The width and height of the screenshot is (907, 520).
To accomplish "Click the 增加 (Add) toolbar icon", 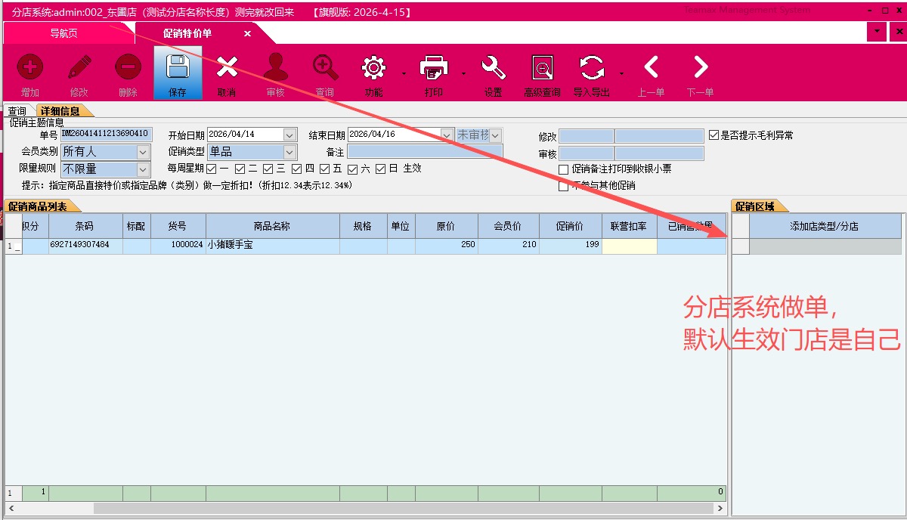I will pyautogui.click(x=30, y=68).
